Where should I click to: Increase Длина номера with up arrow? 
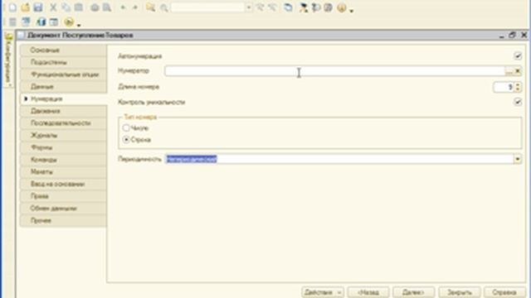click(518, 84)
